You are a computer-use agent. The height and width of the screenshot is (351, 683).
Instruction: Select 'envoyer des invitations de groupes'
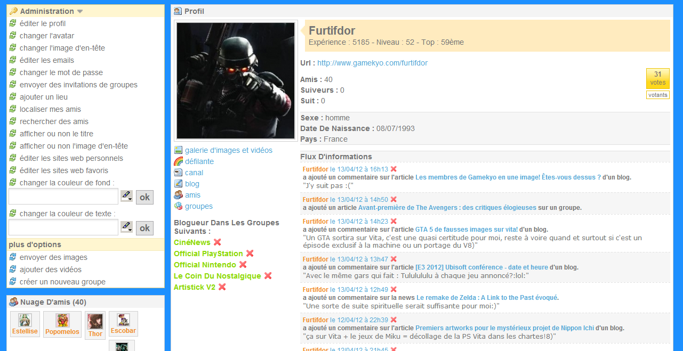click(78, 85)
